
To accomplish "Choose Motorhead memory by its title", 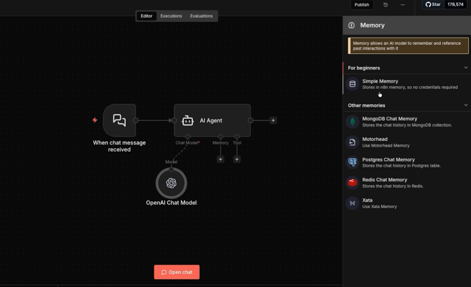I will pyautogui.click(x=374, y=139).
